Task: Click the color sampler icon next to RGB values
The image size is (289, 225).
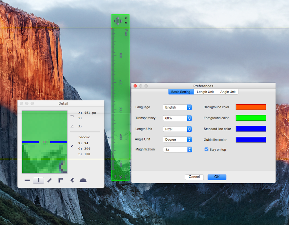Action: coord(72,146)
